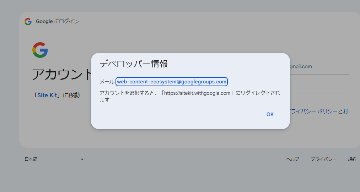
Task: Open the 規約 footer link
Action: (352, 159)
